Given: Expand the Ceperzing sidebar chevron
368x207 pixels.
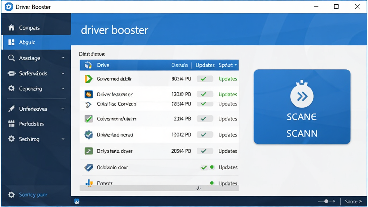Looking at the screenshot, I should 63,88.
